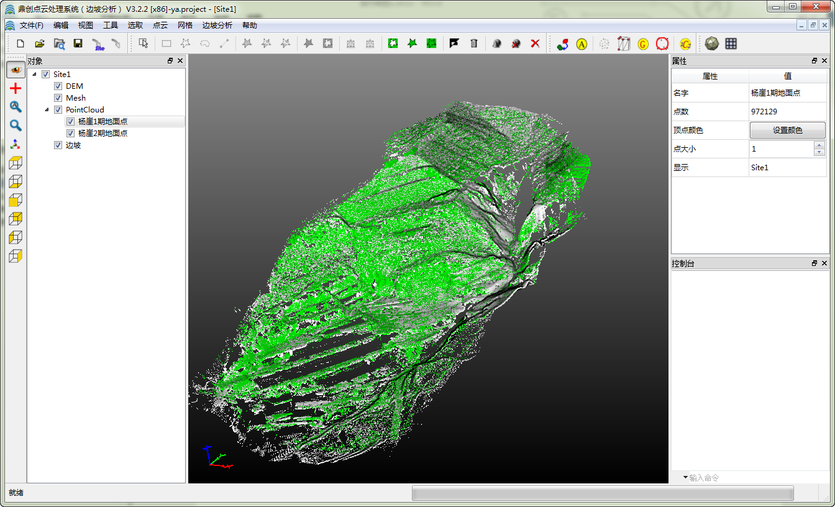Select 杨崖2期地面点 in the object tree

103,134
